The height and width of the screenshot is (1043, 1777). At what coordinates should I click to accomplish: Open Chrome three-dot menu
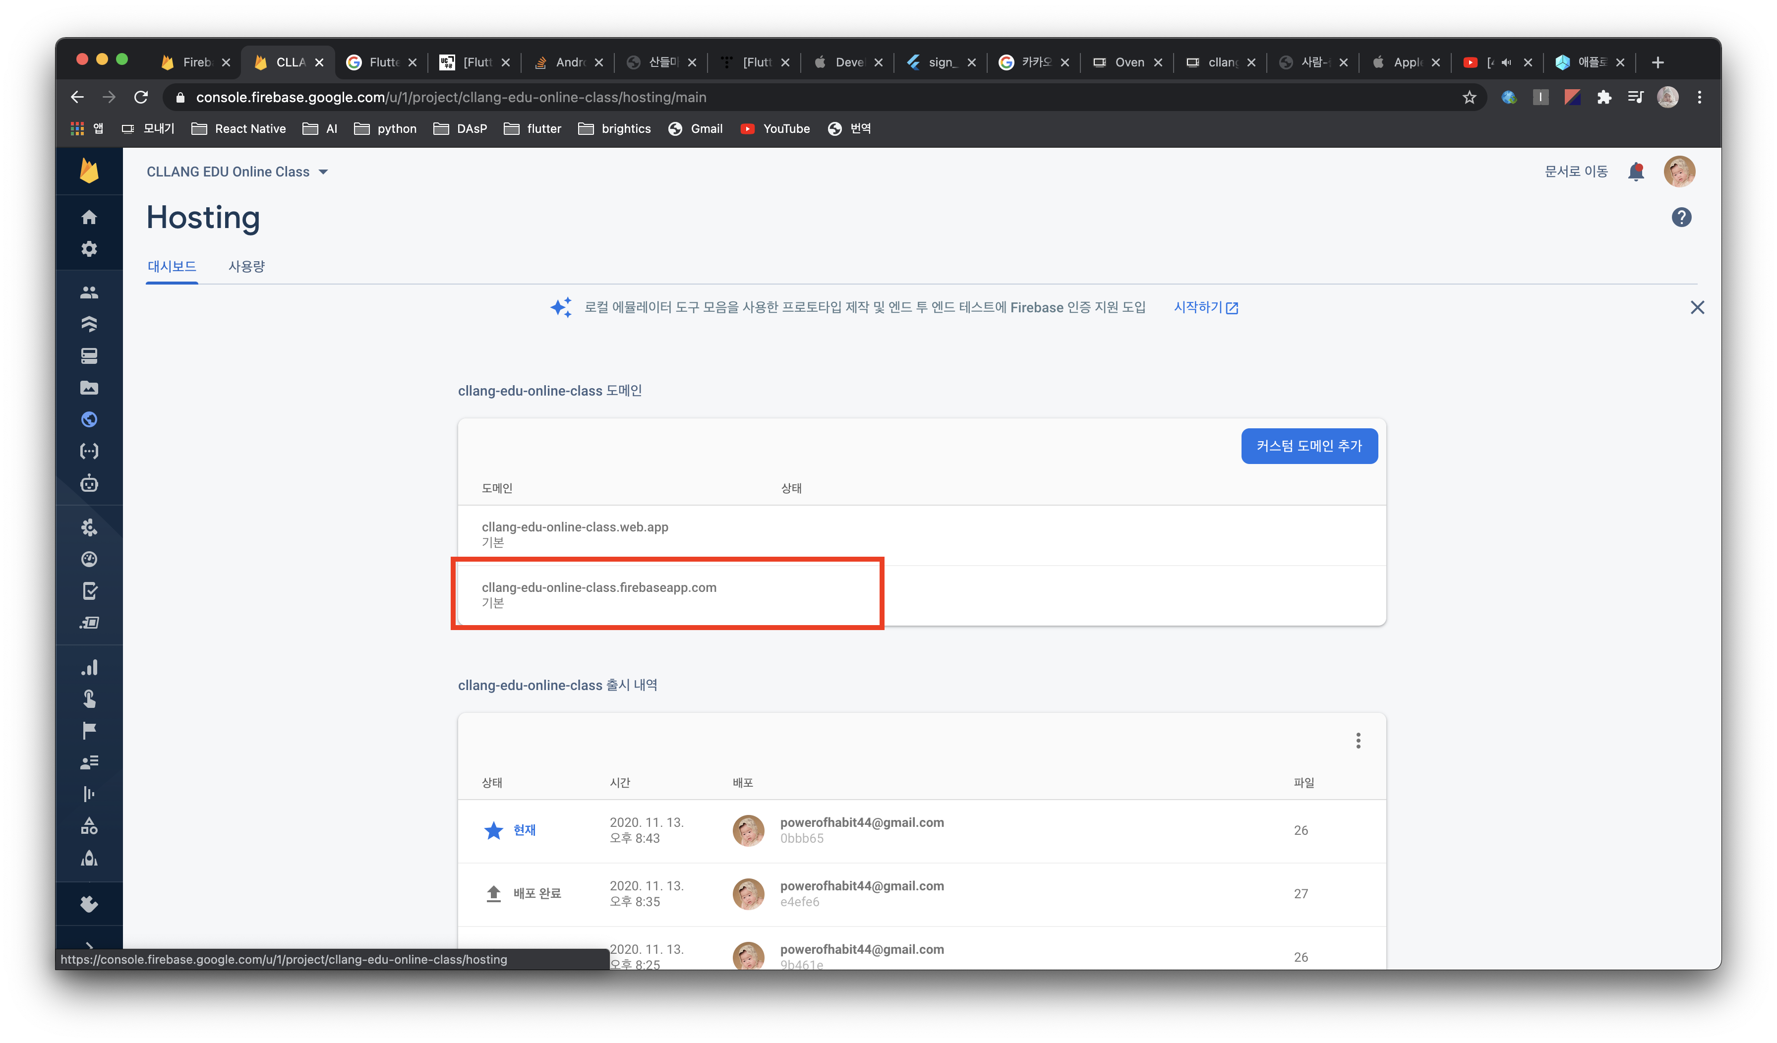coord(1699,97)
